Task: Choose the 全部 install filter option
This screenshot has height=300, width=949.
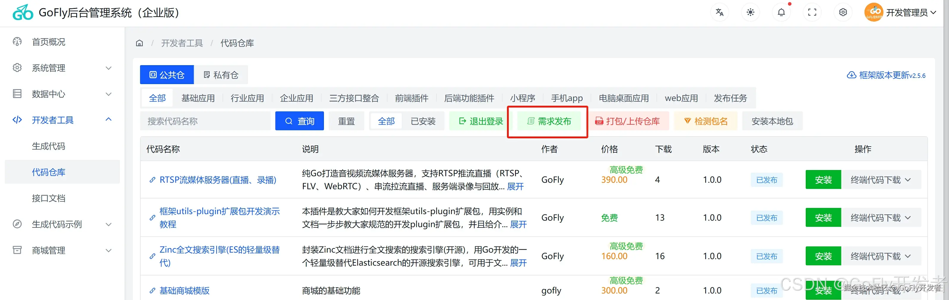Action: click(386, 121)
